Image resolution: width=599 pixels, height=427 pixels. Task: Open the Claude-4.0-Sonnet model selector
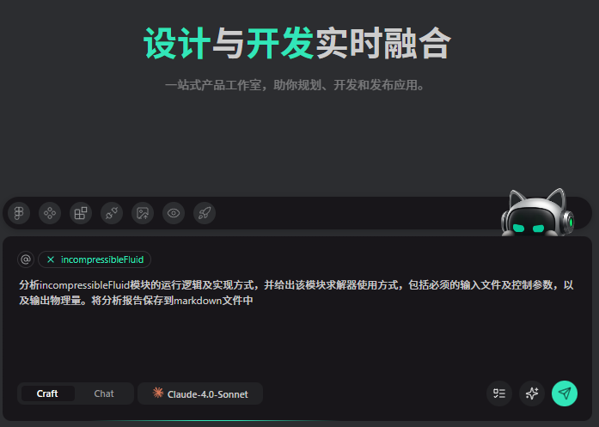[x=200, y=393]
